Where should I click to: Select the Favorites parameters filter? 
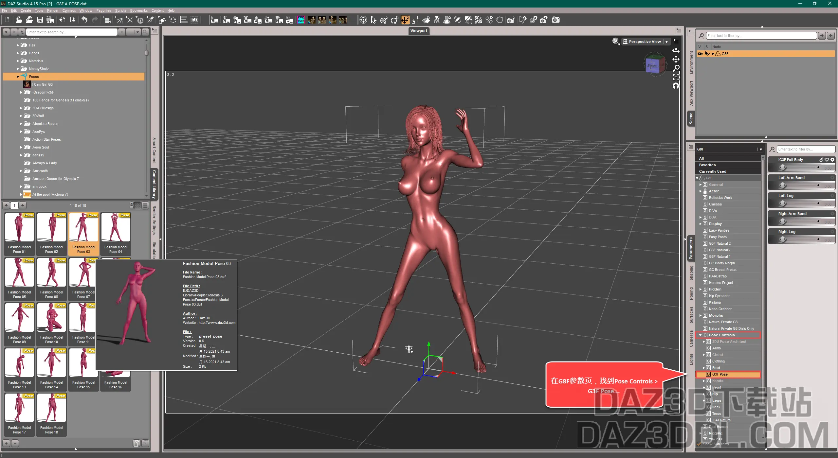(x=728, y=165)
